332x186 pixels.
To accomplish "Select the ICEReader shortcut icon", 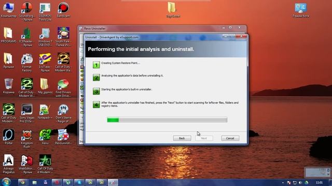I will tap(27, 37).
